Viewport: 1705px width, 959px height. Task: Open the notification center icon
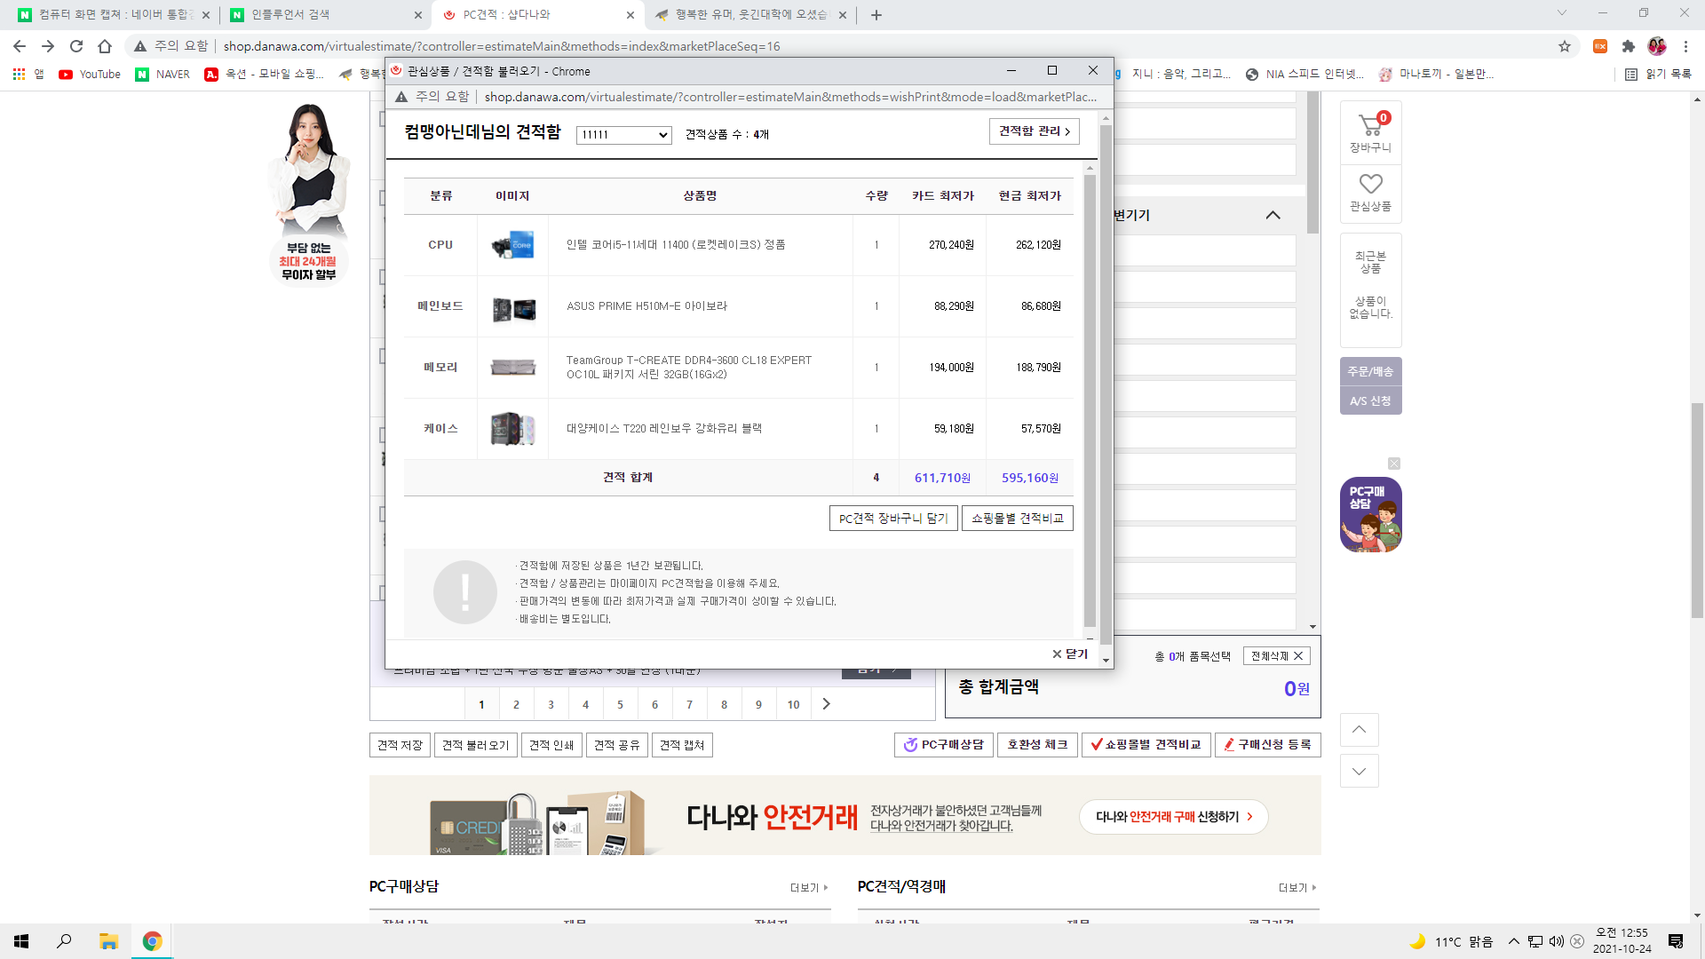pyautogui.click(x=1676, y=941)
